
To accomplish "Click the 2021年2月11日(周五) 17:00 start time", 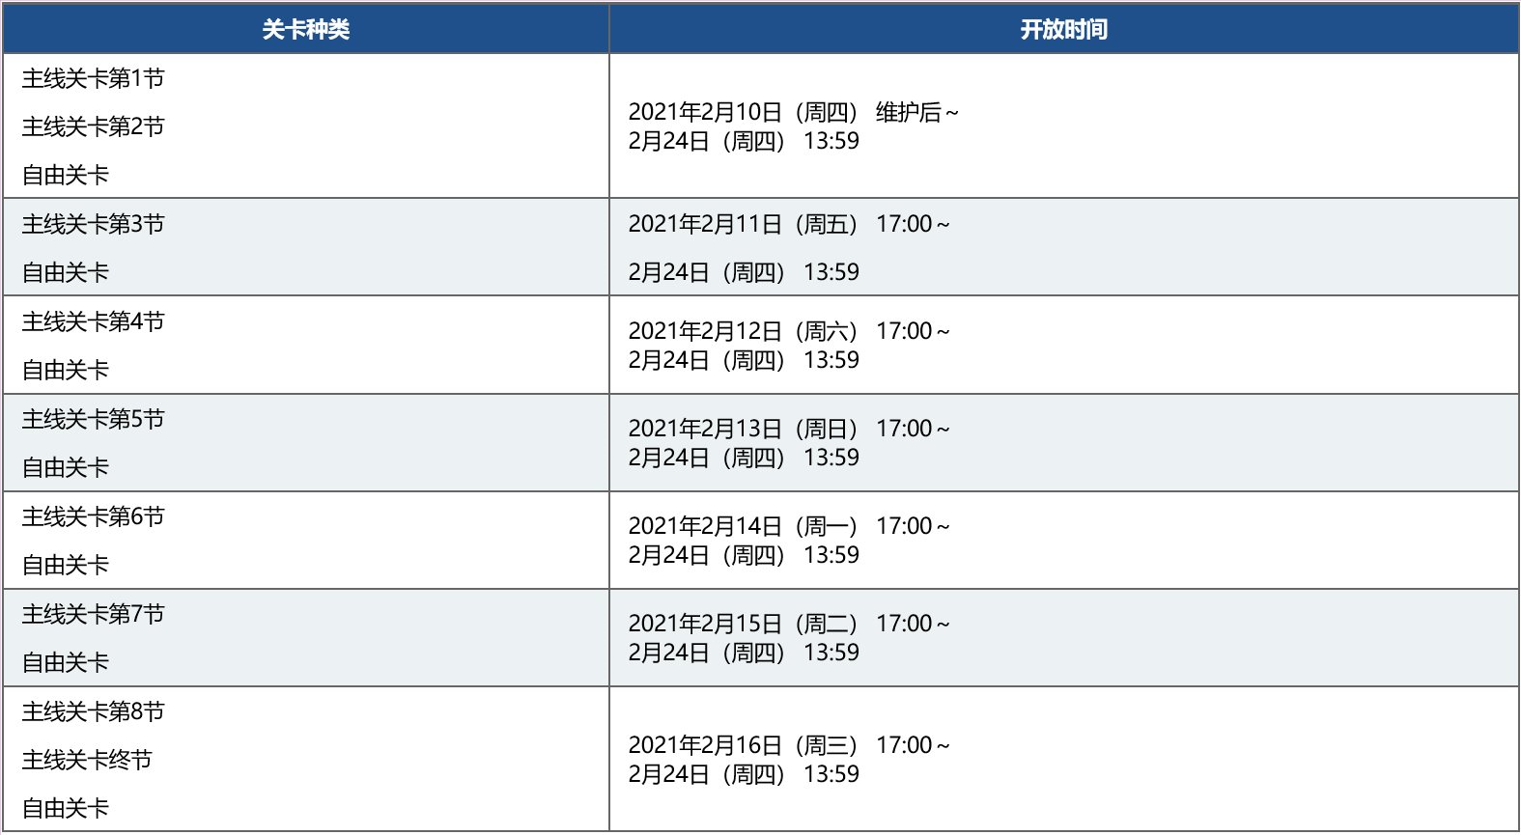I will (789, 224).
